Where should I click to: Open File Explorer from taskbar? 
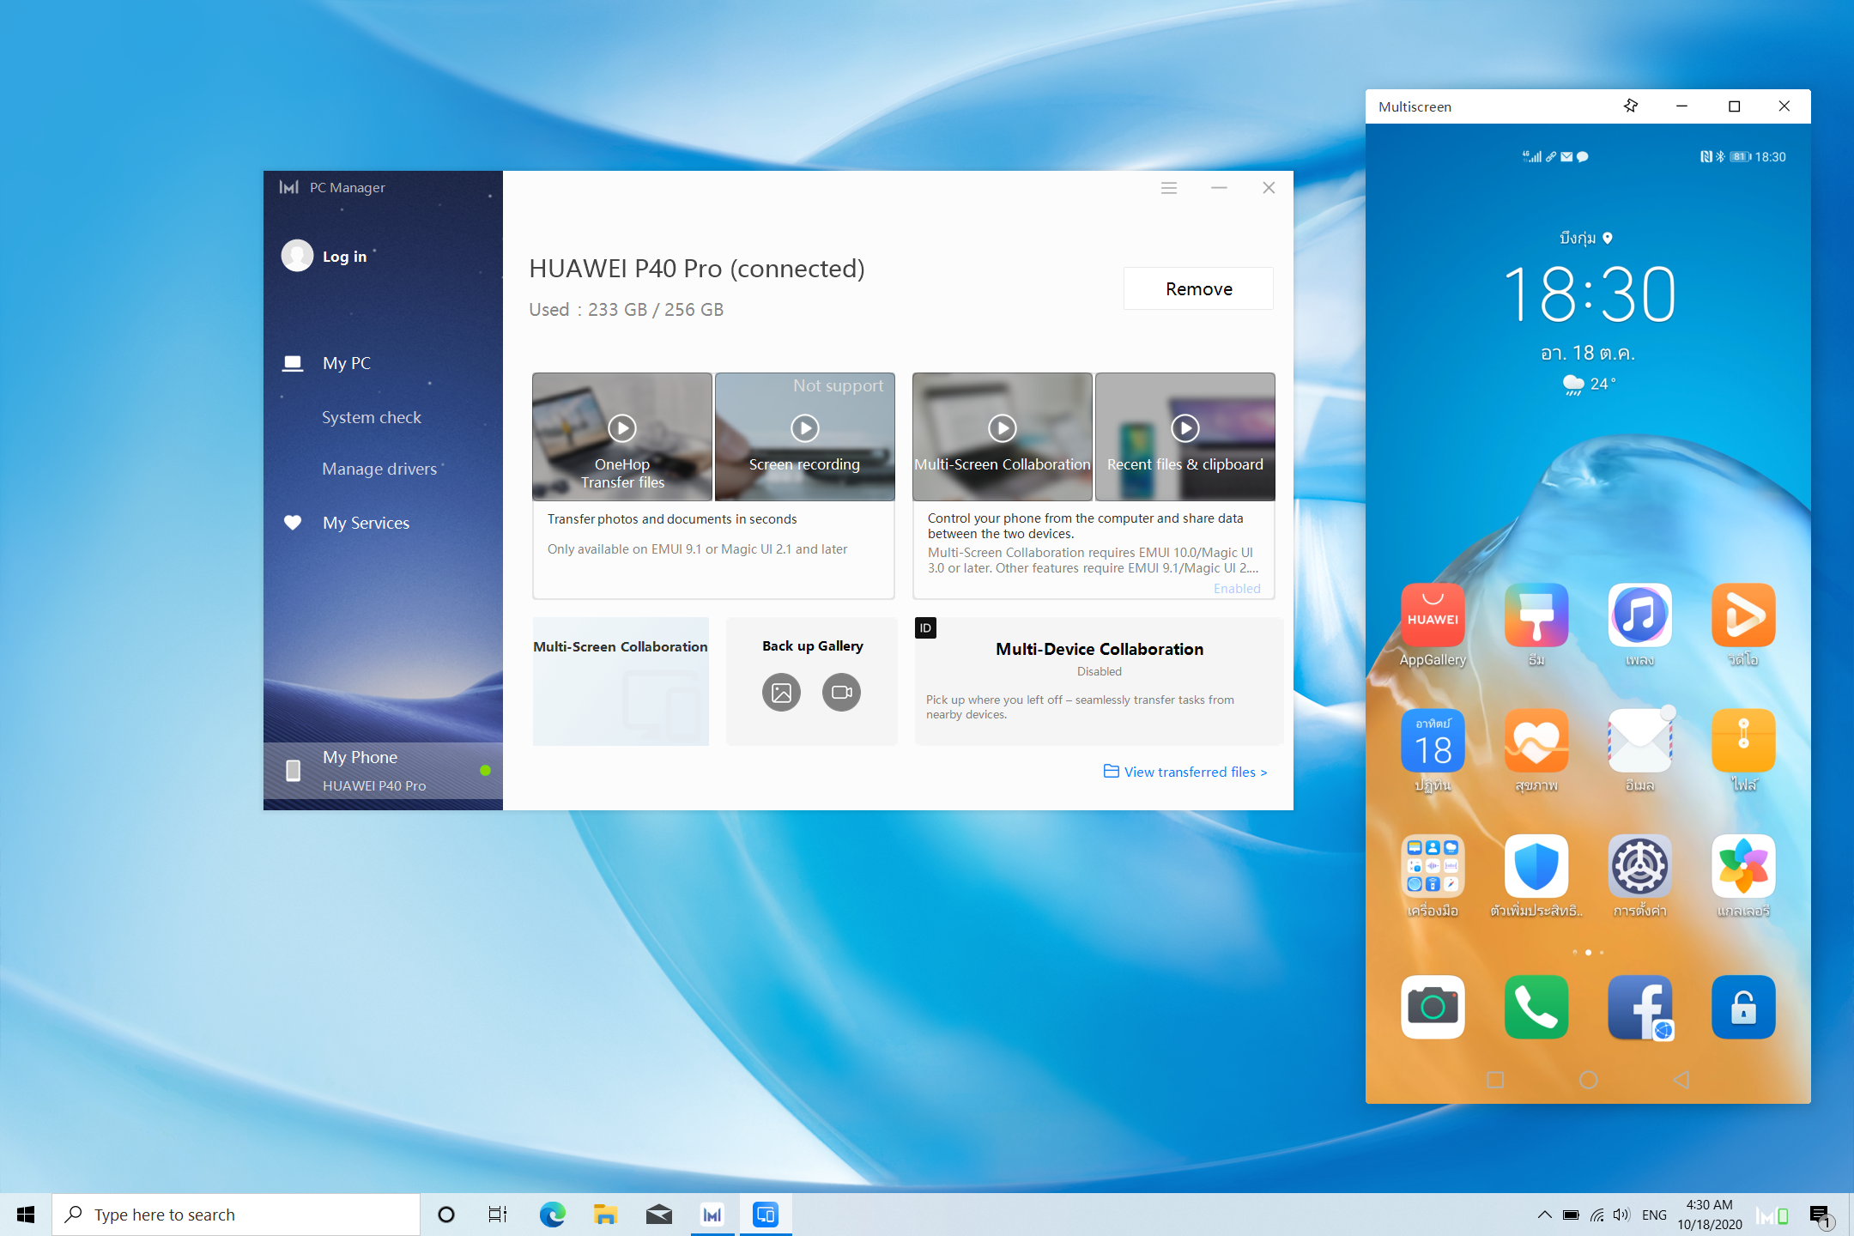click(x=606, y=1215)
